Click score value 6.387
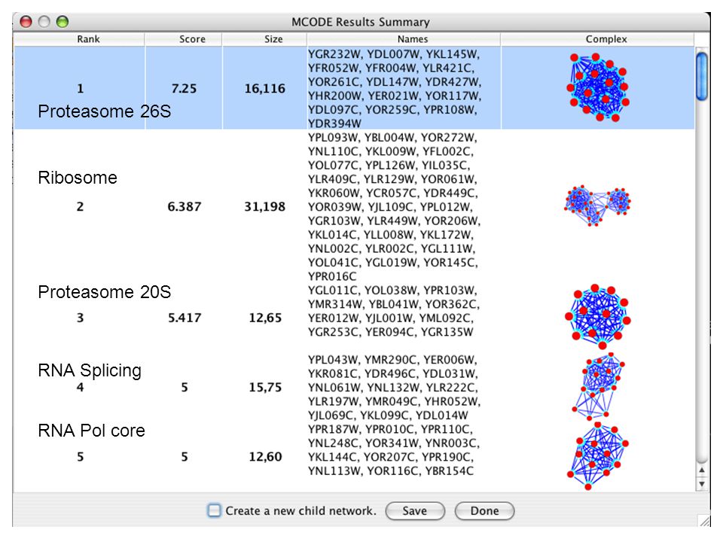Image resolution: width=723 pixels, height=542 pixels. 184,206
